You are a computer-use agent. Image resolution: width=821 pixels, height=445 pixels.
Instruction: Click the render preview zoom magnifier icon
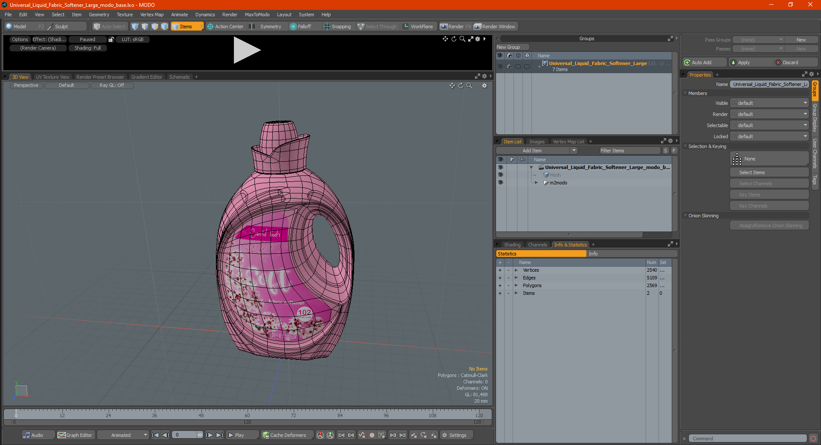462,39
